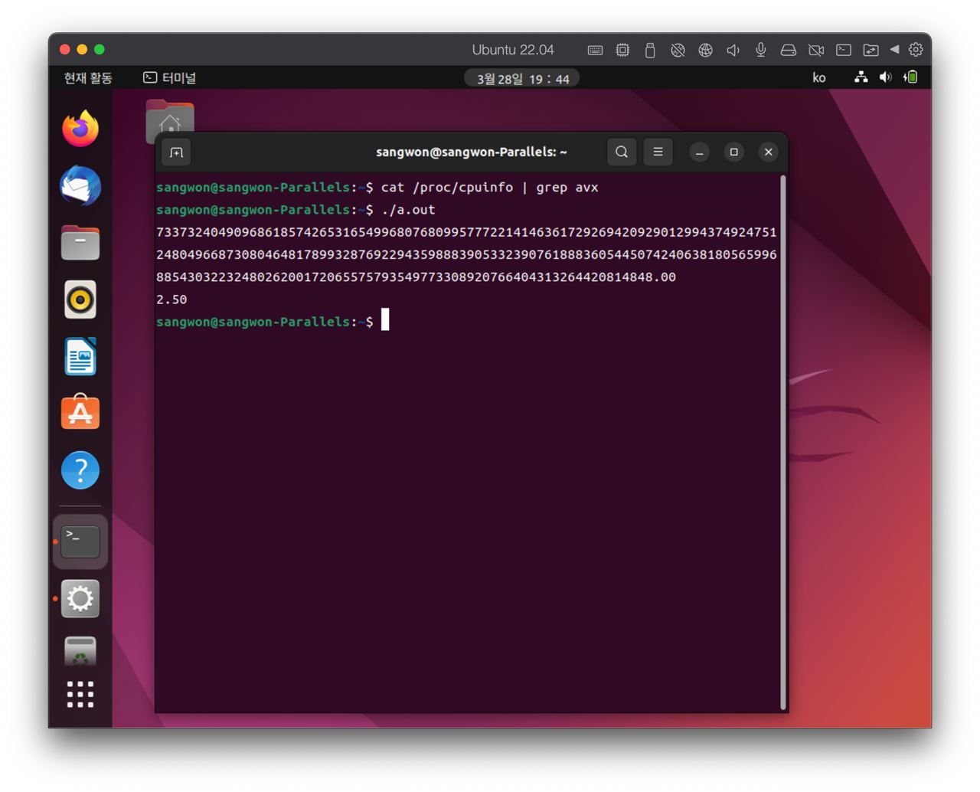Screen dimensions: 980x792
Task: Open the Trash icon in dock
Action: point(80,651)
